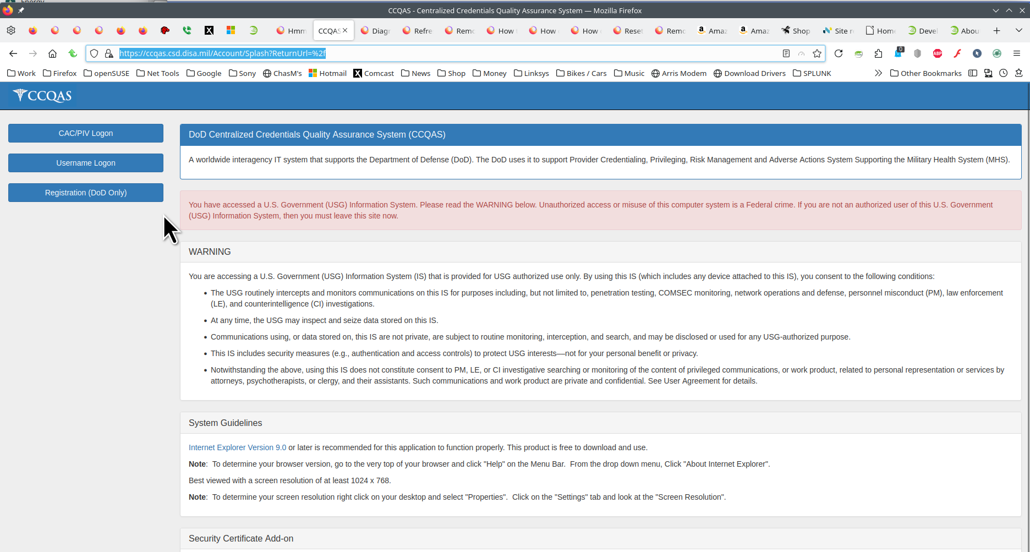This screenshot has width=1030, height=552.
Task: Close the CCQAS tab
Action: coord(345,30)
